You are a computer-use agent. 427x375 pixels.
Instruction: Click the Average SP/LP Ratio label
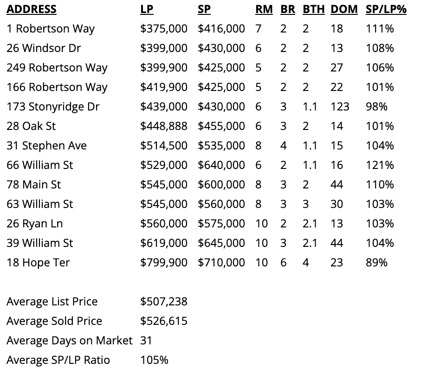pos(58,360)
